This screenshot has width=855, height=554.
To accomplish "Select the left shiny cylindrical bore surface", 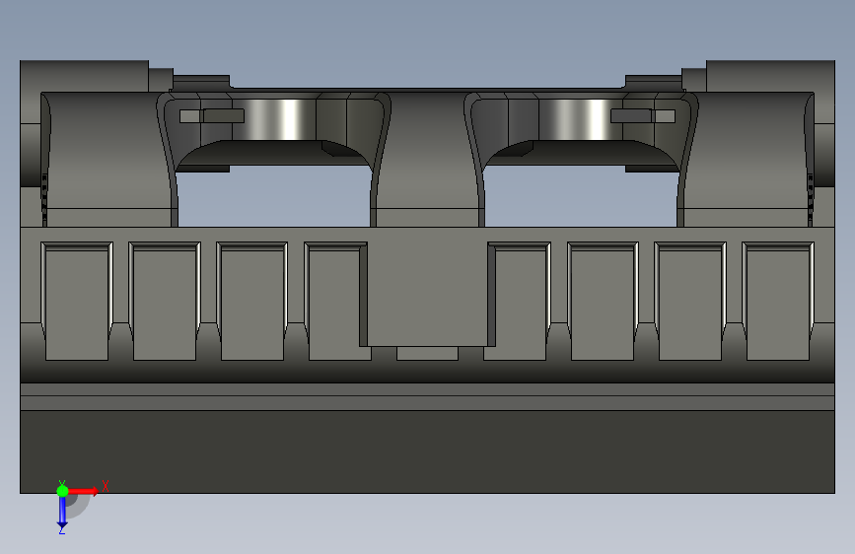I will (x=274, y=119).
